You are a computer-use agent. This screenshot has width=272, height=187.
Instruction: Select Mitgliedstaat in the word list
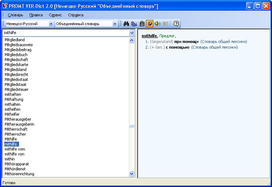(x=15, y=84)
